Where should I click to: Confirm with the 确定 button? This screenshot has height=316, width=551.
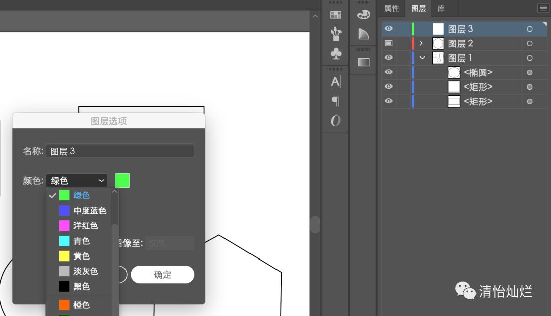pyautogui.click(x=162, y=275)
